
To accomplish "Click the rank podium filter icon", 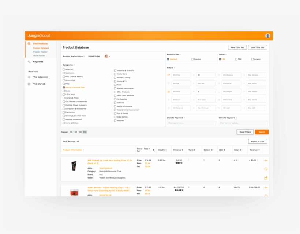I will (169, 92).
